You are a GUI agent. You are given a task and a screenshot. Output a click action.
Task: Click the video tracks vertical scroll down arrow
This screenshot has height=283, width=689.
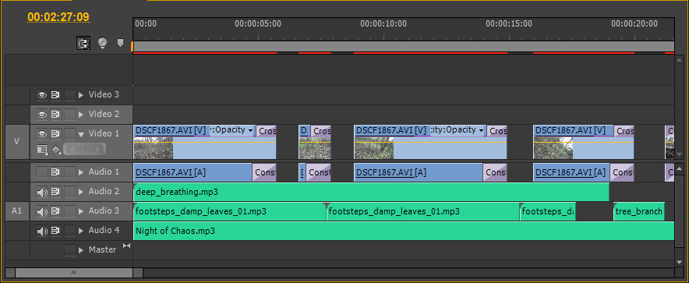pyautogui.click(x=680, y=154)
